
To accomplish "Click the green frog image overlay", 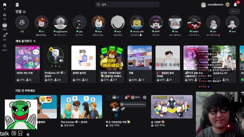I will [21, 114].
